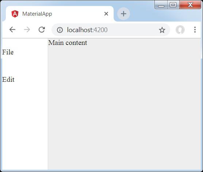Select the MaterialApp browser tab
203x172 pixels.
coord(60,14)
